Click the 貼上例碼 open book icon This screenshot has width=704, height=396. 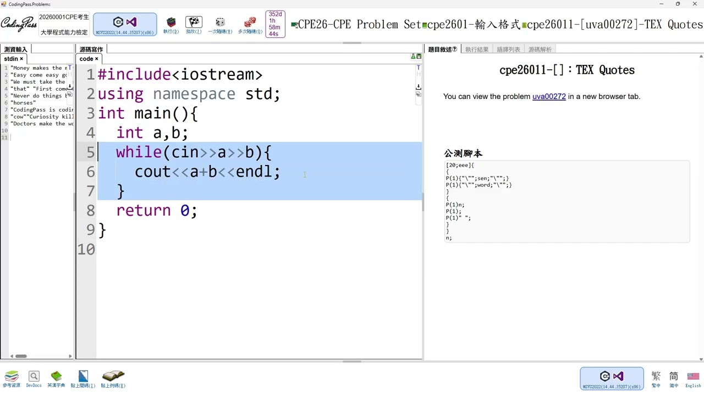tap(113, 378)
